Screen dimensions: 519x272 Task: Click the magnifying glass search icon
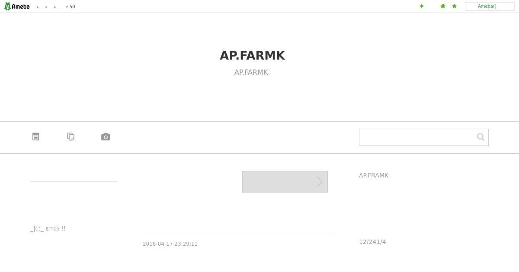(481, 137)
